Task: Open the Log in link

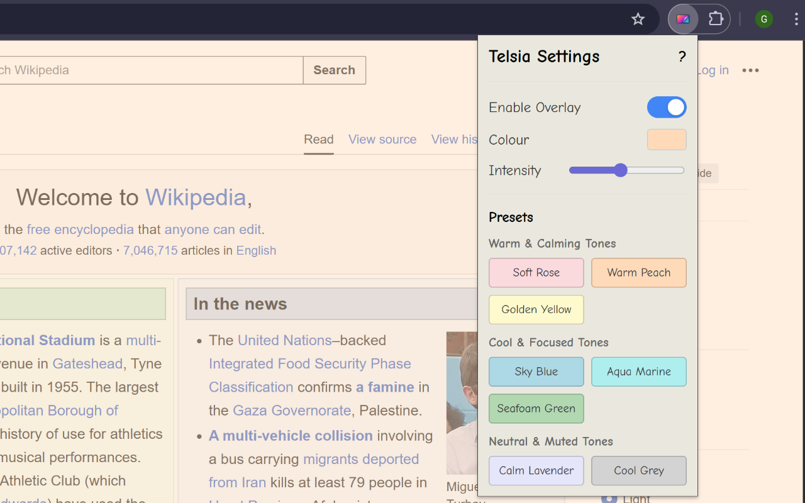Action: pyautogui.click(x=711, y=70)
